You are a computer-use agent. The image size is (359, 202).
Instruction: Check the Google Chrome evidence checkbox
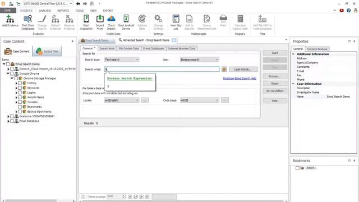[12, 74]
